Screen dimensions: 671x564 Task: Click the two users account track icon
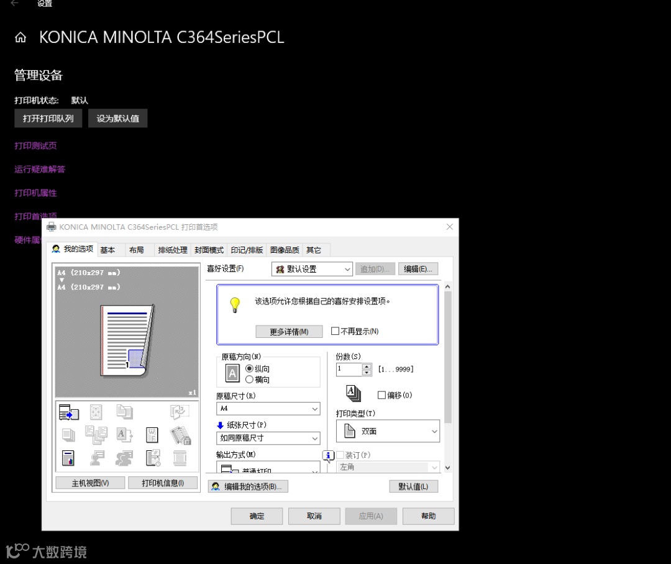[124, 458]
